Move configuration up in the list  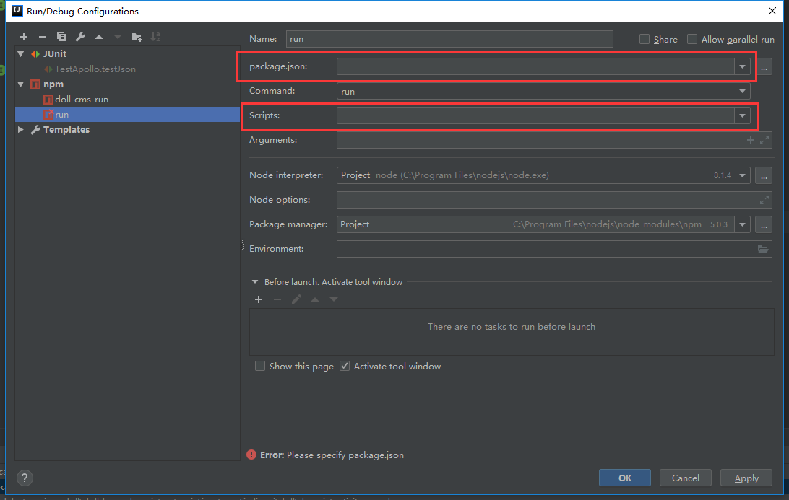99,37
